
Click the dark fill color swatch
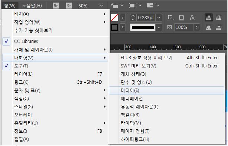pos(115,27)
